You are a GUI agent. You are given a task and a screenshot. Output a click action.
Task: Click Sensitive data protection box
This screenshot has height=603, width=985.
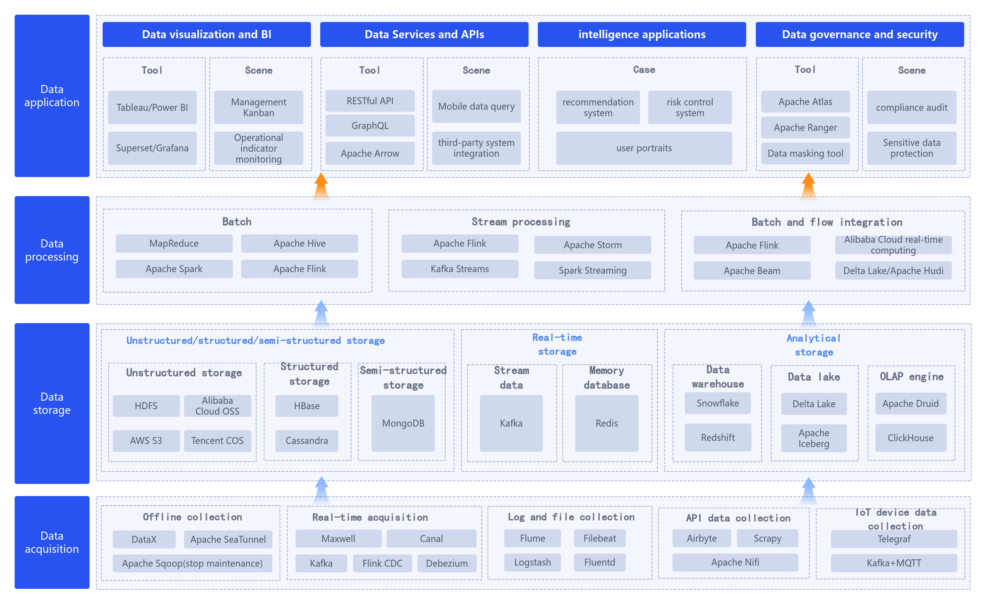tap(911, 148)
